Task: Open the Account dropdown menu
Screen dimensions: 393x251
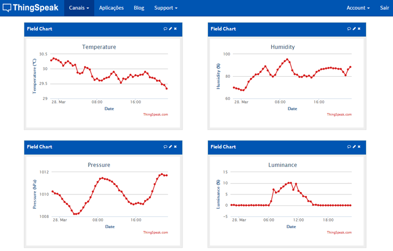Action: coord(358,8)
